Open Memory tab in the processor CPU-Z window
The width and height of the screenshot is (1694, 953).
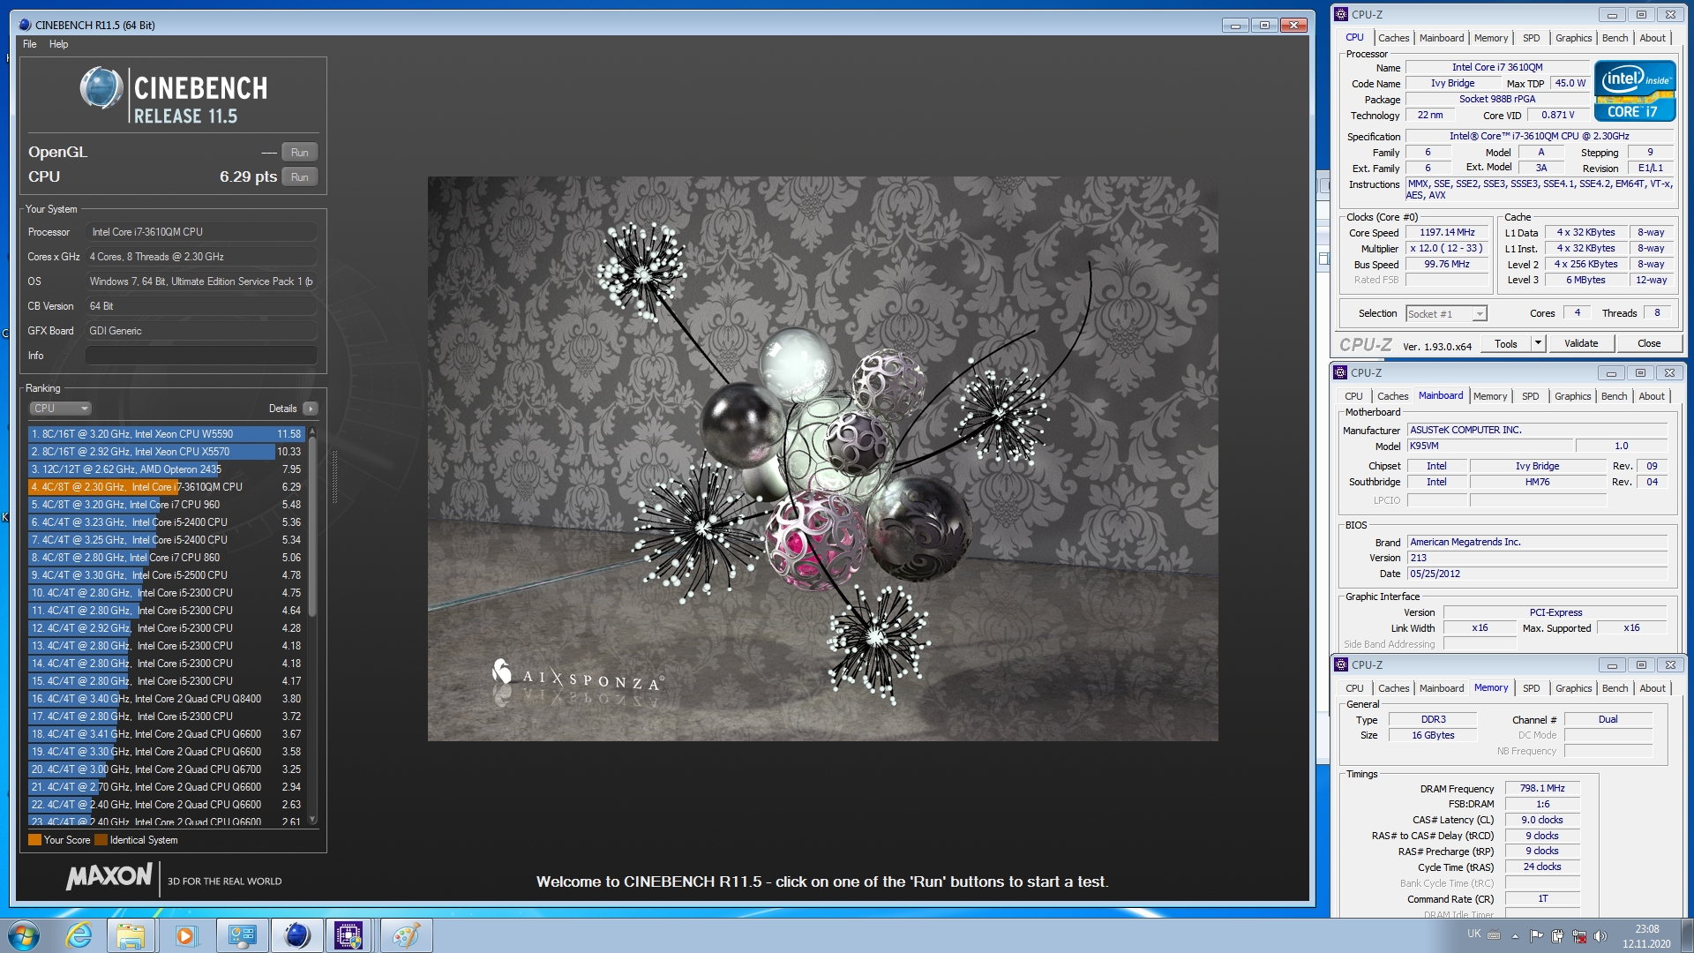click(x=1490, y=38)
